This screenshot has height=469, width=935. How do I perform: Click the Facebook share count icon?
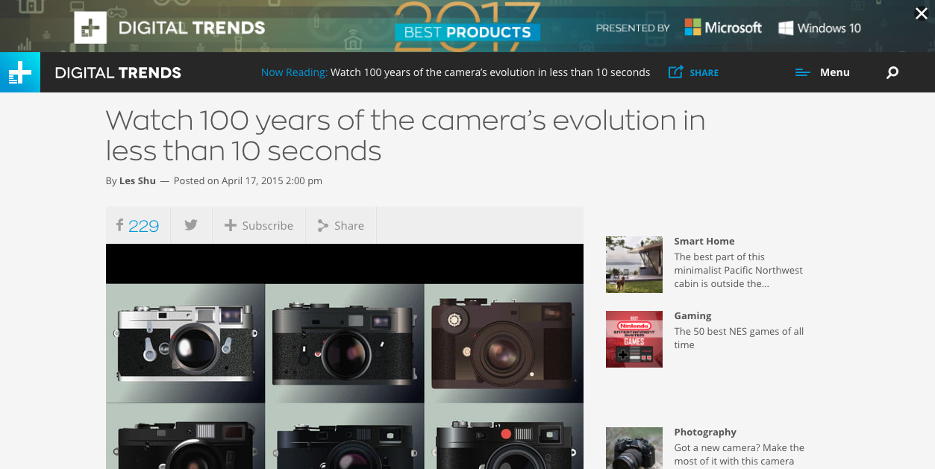pos(119,225)
